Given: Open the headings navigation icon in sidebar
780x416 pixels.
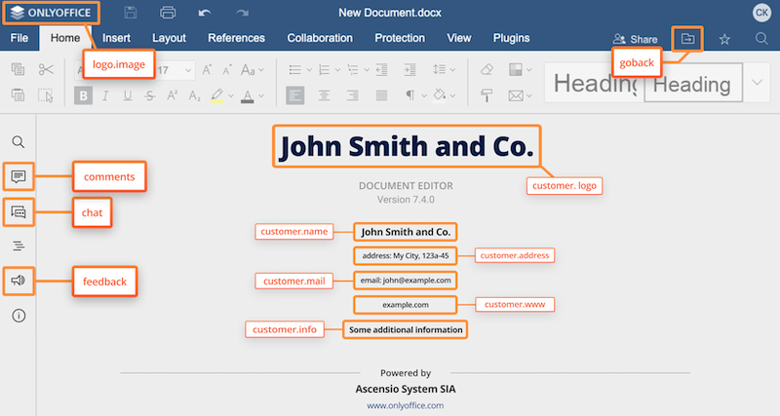Looking at the screenshot, I should (18, 246).
